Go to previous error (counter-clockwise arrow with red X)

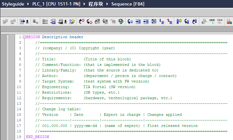[x=90, y=22]
